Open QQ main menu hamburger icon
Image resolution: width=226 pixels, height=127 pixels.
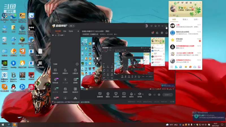coord(171,67)
